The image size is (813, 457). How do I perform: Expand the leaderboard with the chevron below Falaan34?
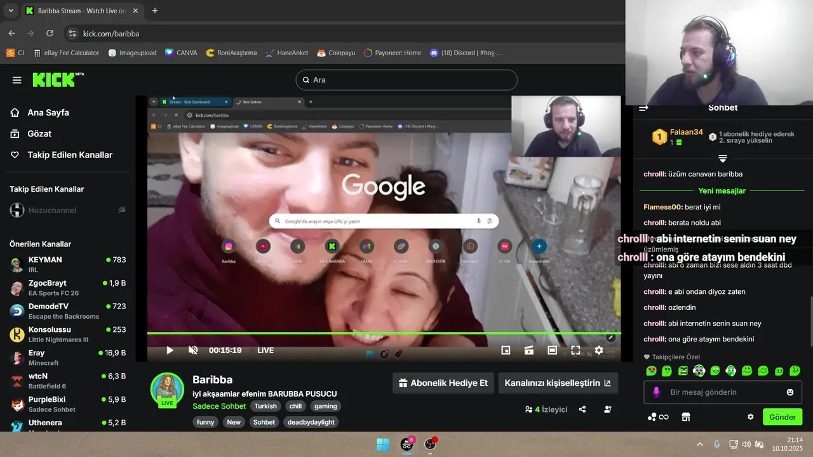pos(722,158)
